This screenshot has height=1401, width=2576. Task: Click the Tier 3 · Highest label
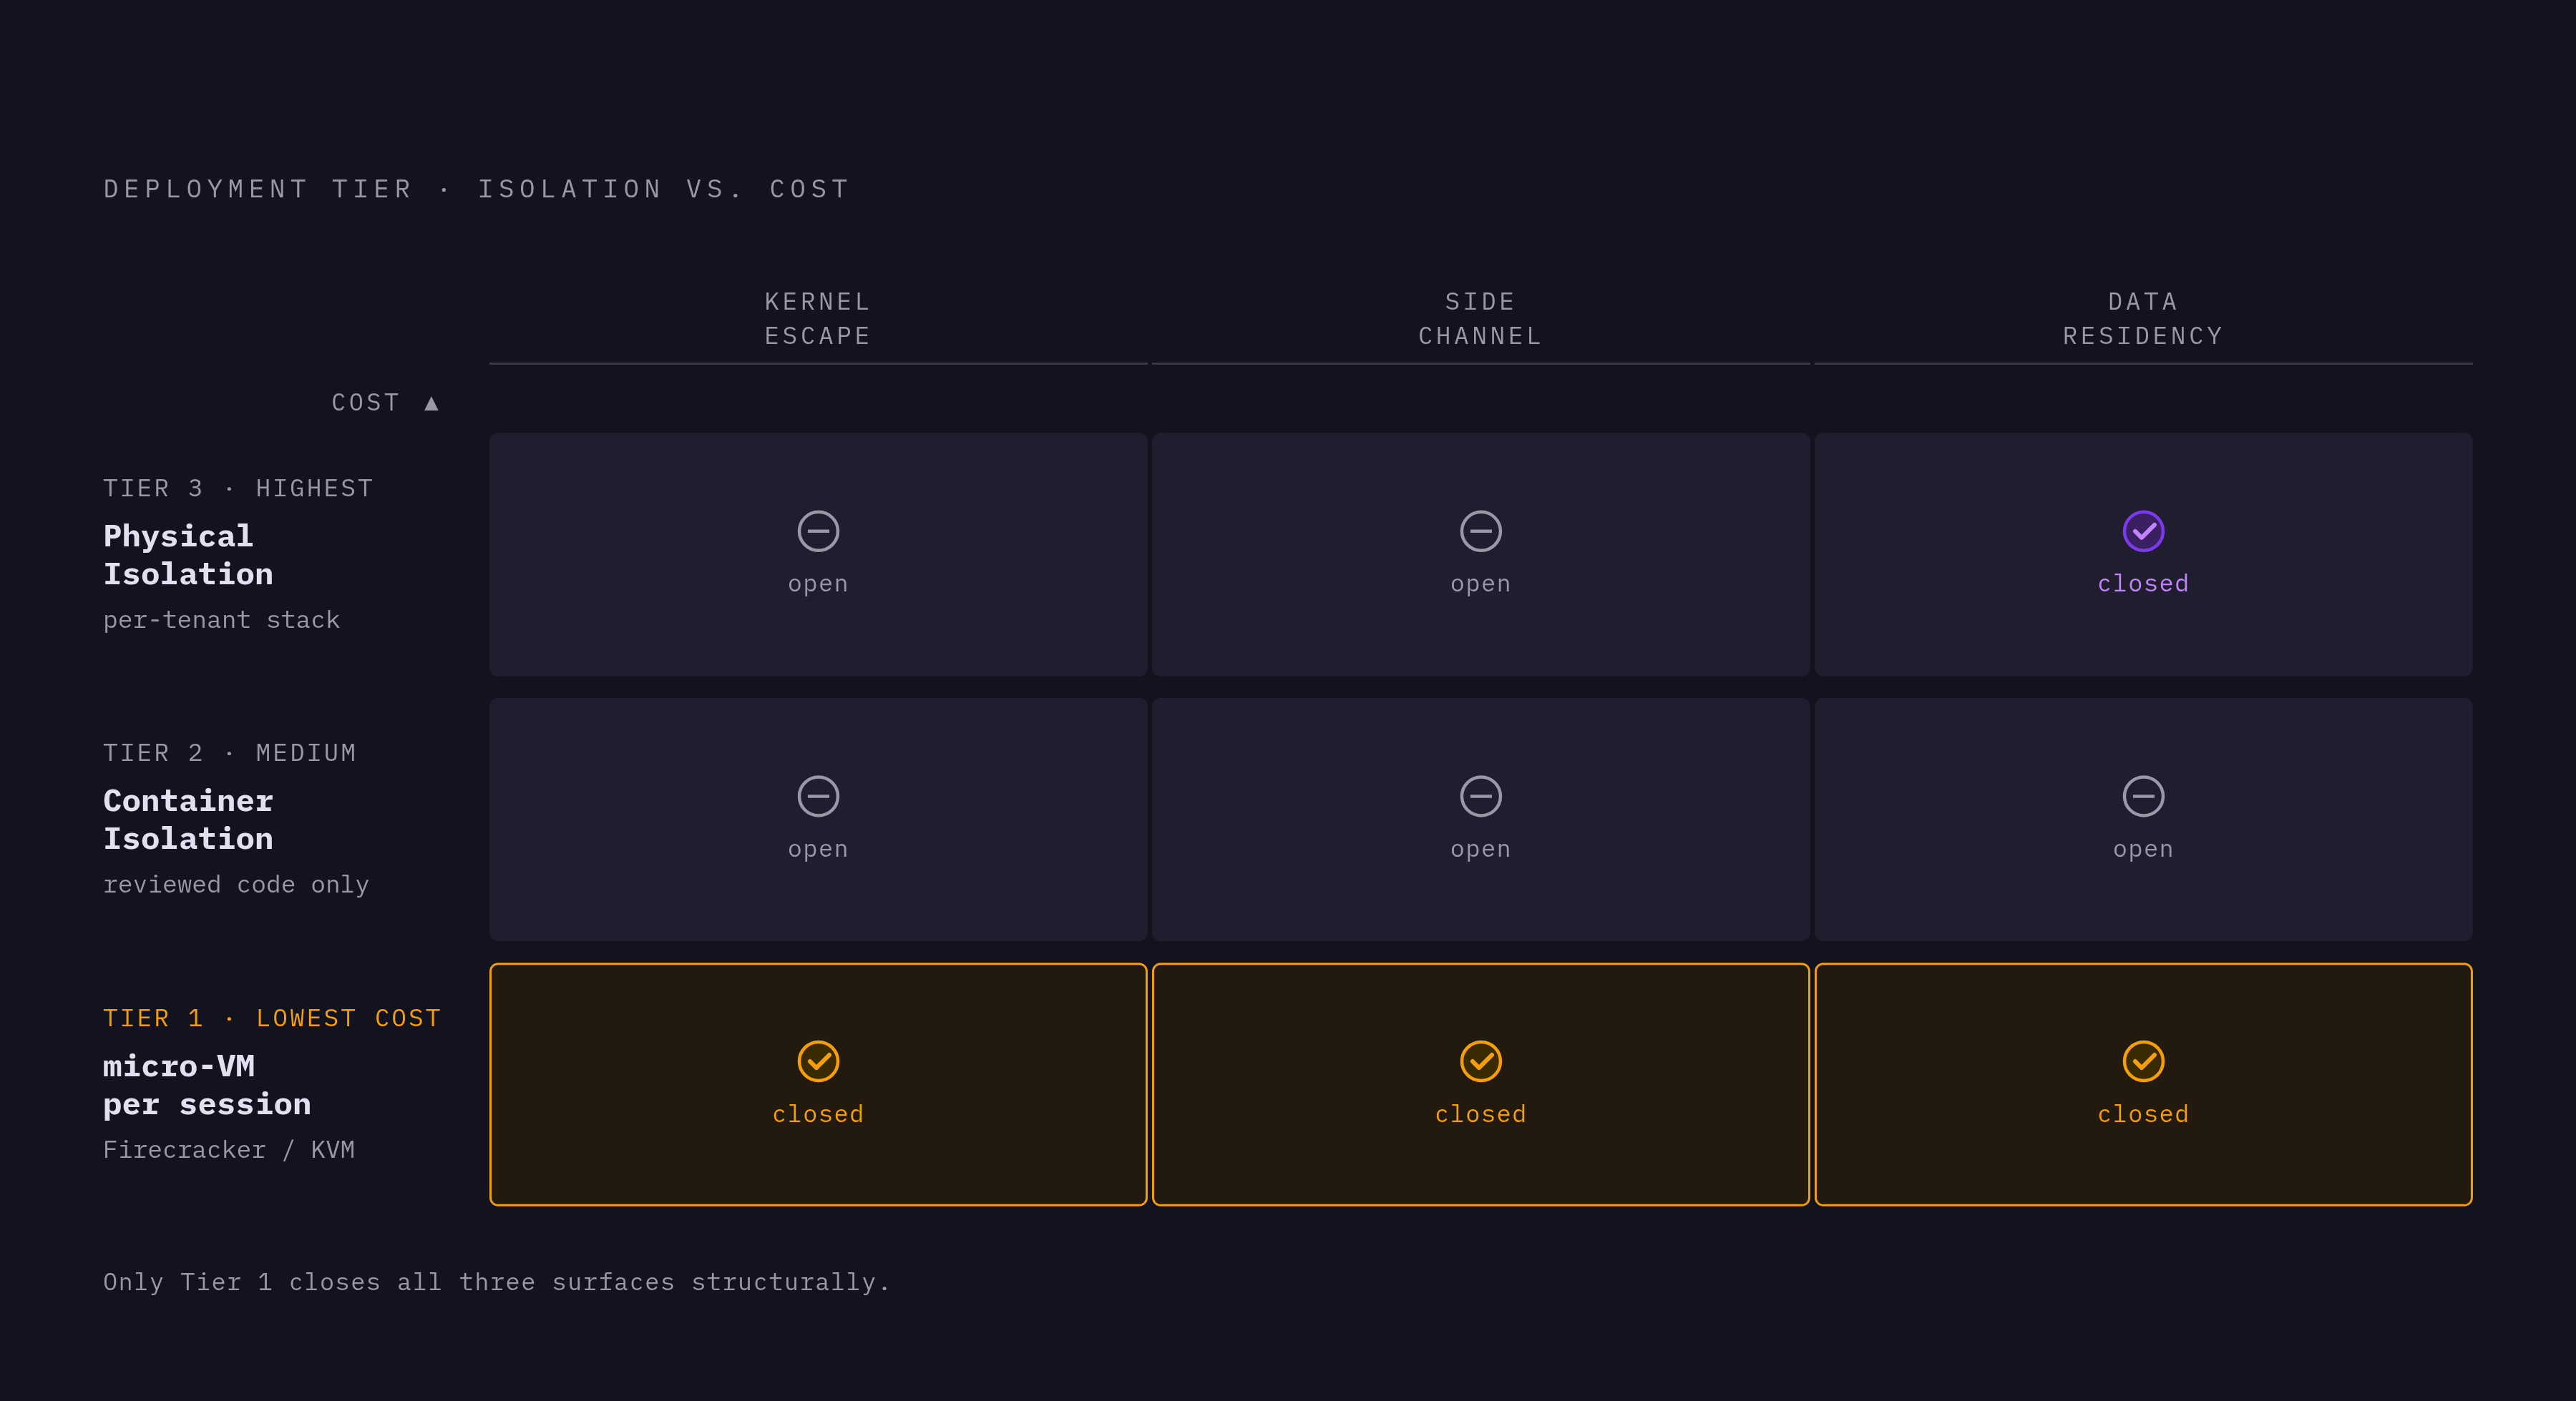tap(238, 488)
